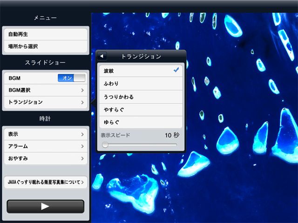Click the メニュー section heading
The width and height of the screenshot is (298, 223).
click(45, 18)
